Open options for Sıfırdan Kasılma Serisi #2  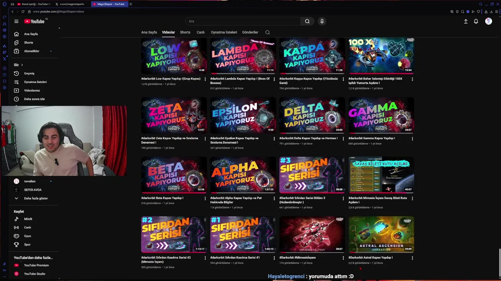(205, 258)
